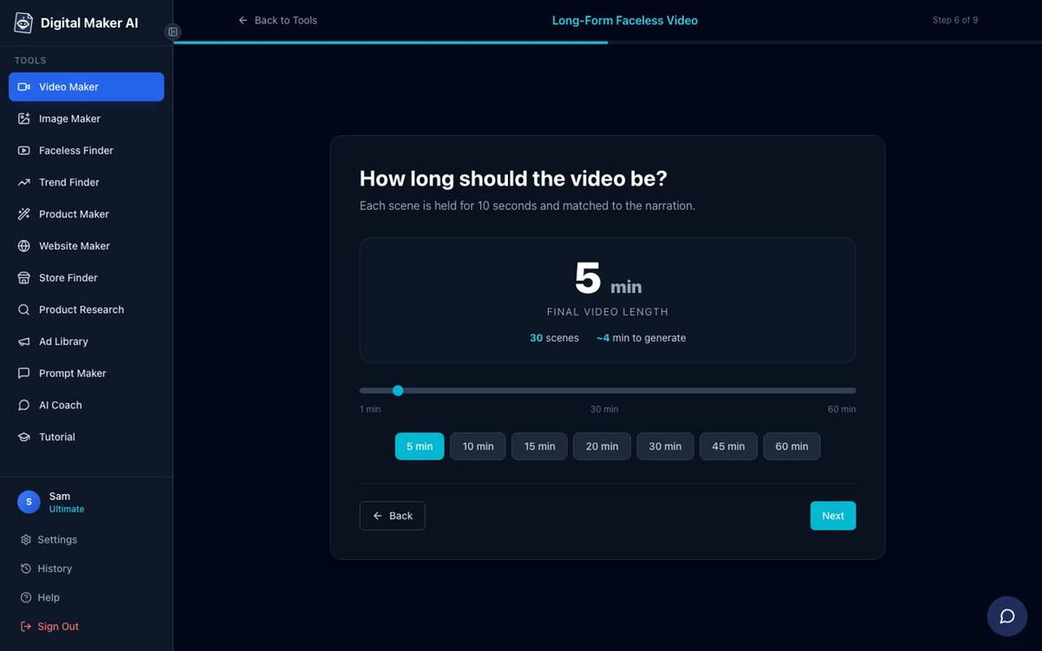
Task: Open Image Maker in the sidebar
Action: pyautogui.click(x=86, y=119)
